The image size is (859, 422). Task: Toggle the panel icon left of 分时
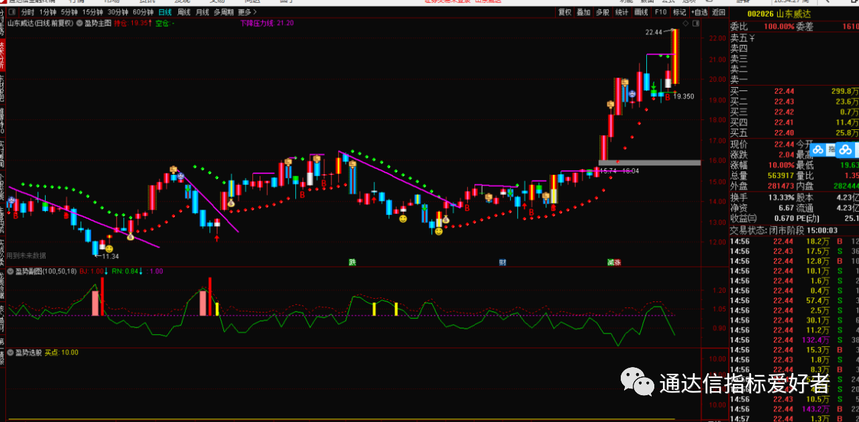13,12
